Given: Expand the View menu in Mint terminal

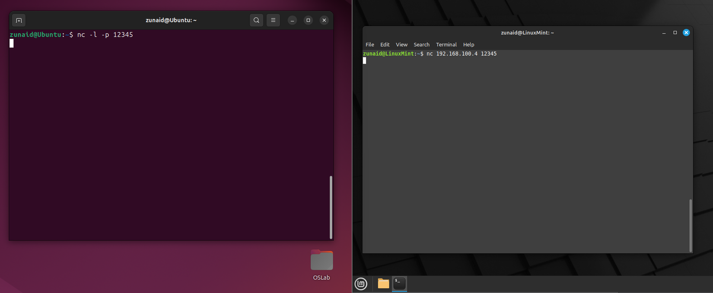Looking at the screenshot, I should (x=401, y=45).
